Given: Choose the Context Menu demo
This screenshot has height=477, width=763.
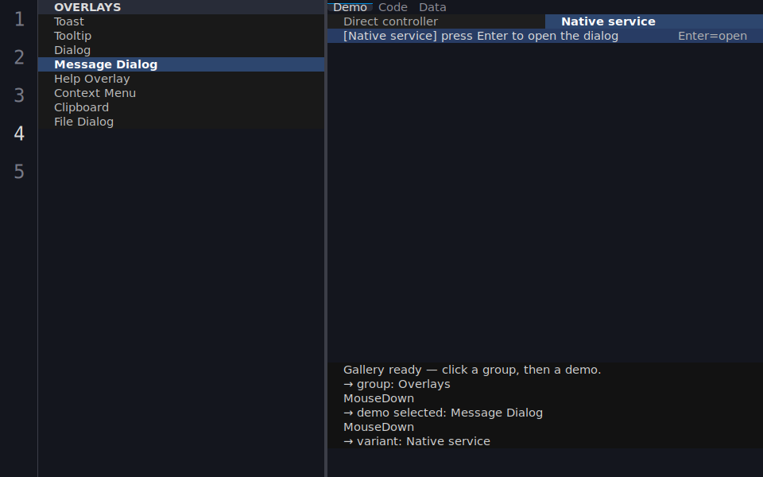Looking at the screenshot, I should click(181, 93).
